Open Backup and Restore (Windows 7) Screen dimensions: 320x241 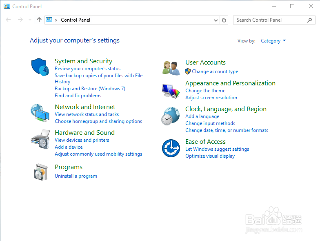tap(90, 89)
